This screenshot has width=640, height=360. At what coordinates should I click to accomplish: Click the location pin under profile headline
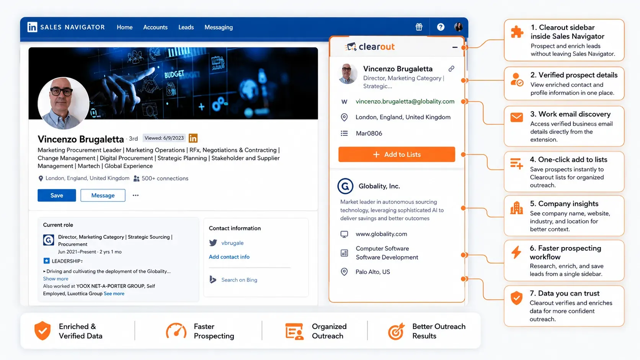(x=41, y=179)
